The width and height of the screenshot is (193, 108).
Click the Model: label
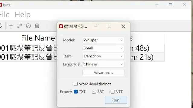(x=69, y=40)
